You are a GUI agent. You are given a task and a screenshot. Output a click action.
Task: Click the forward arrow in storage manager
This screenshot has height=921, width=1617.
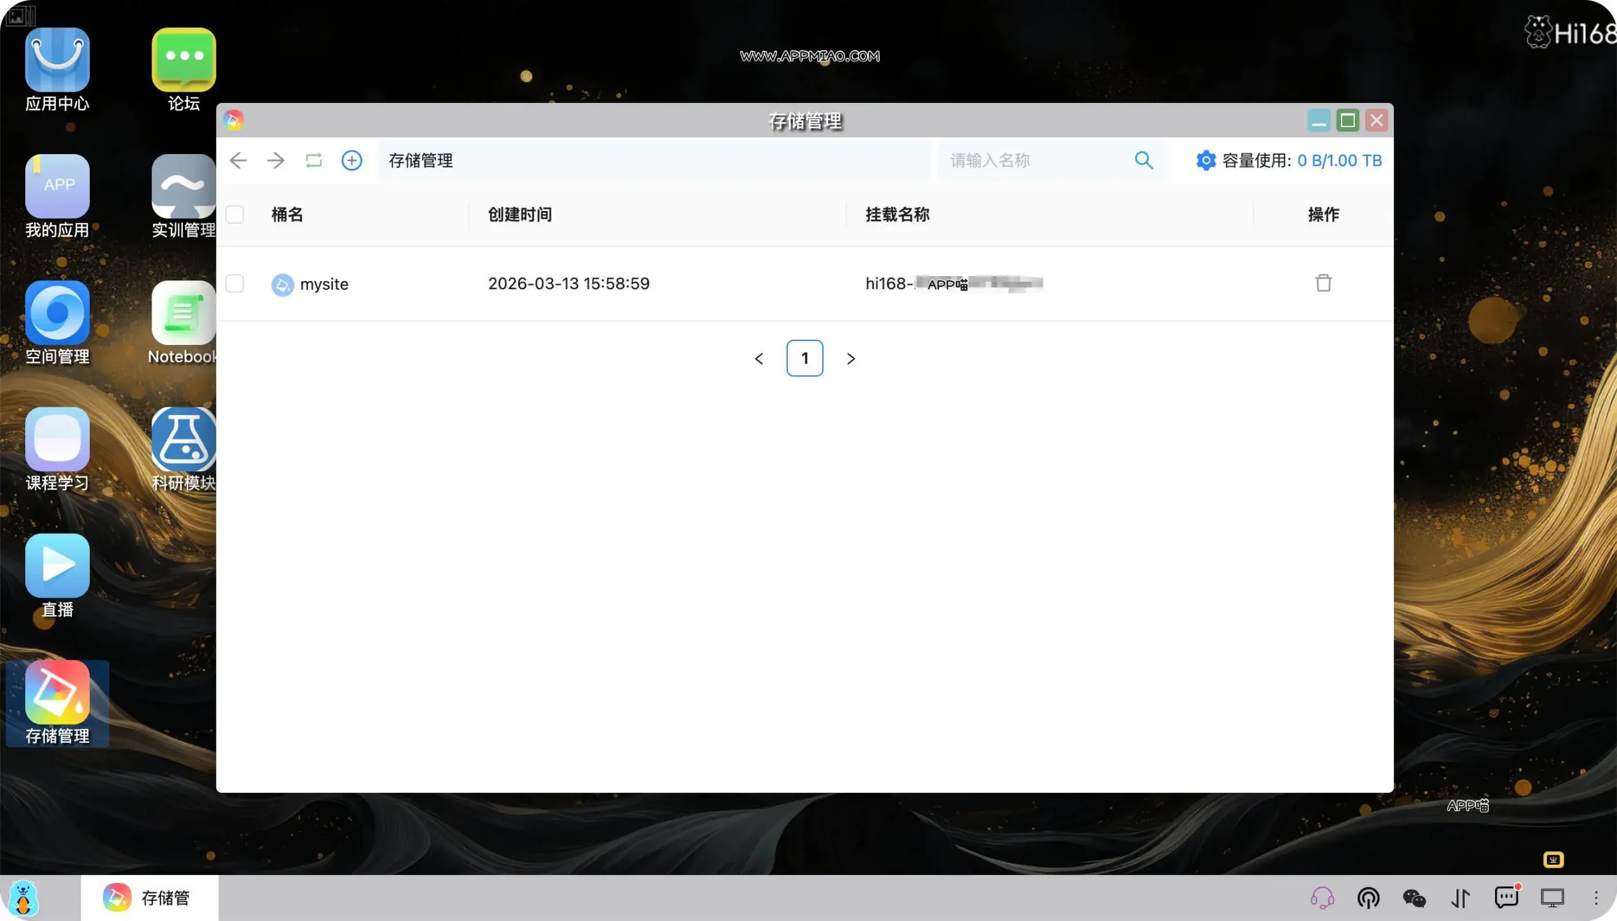(x=276, y=160)
